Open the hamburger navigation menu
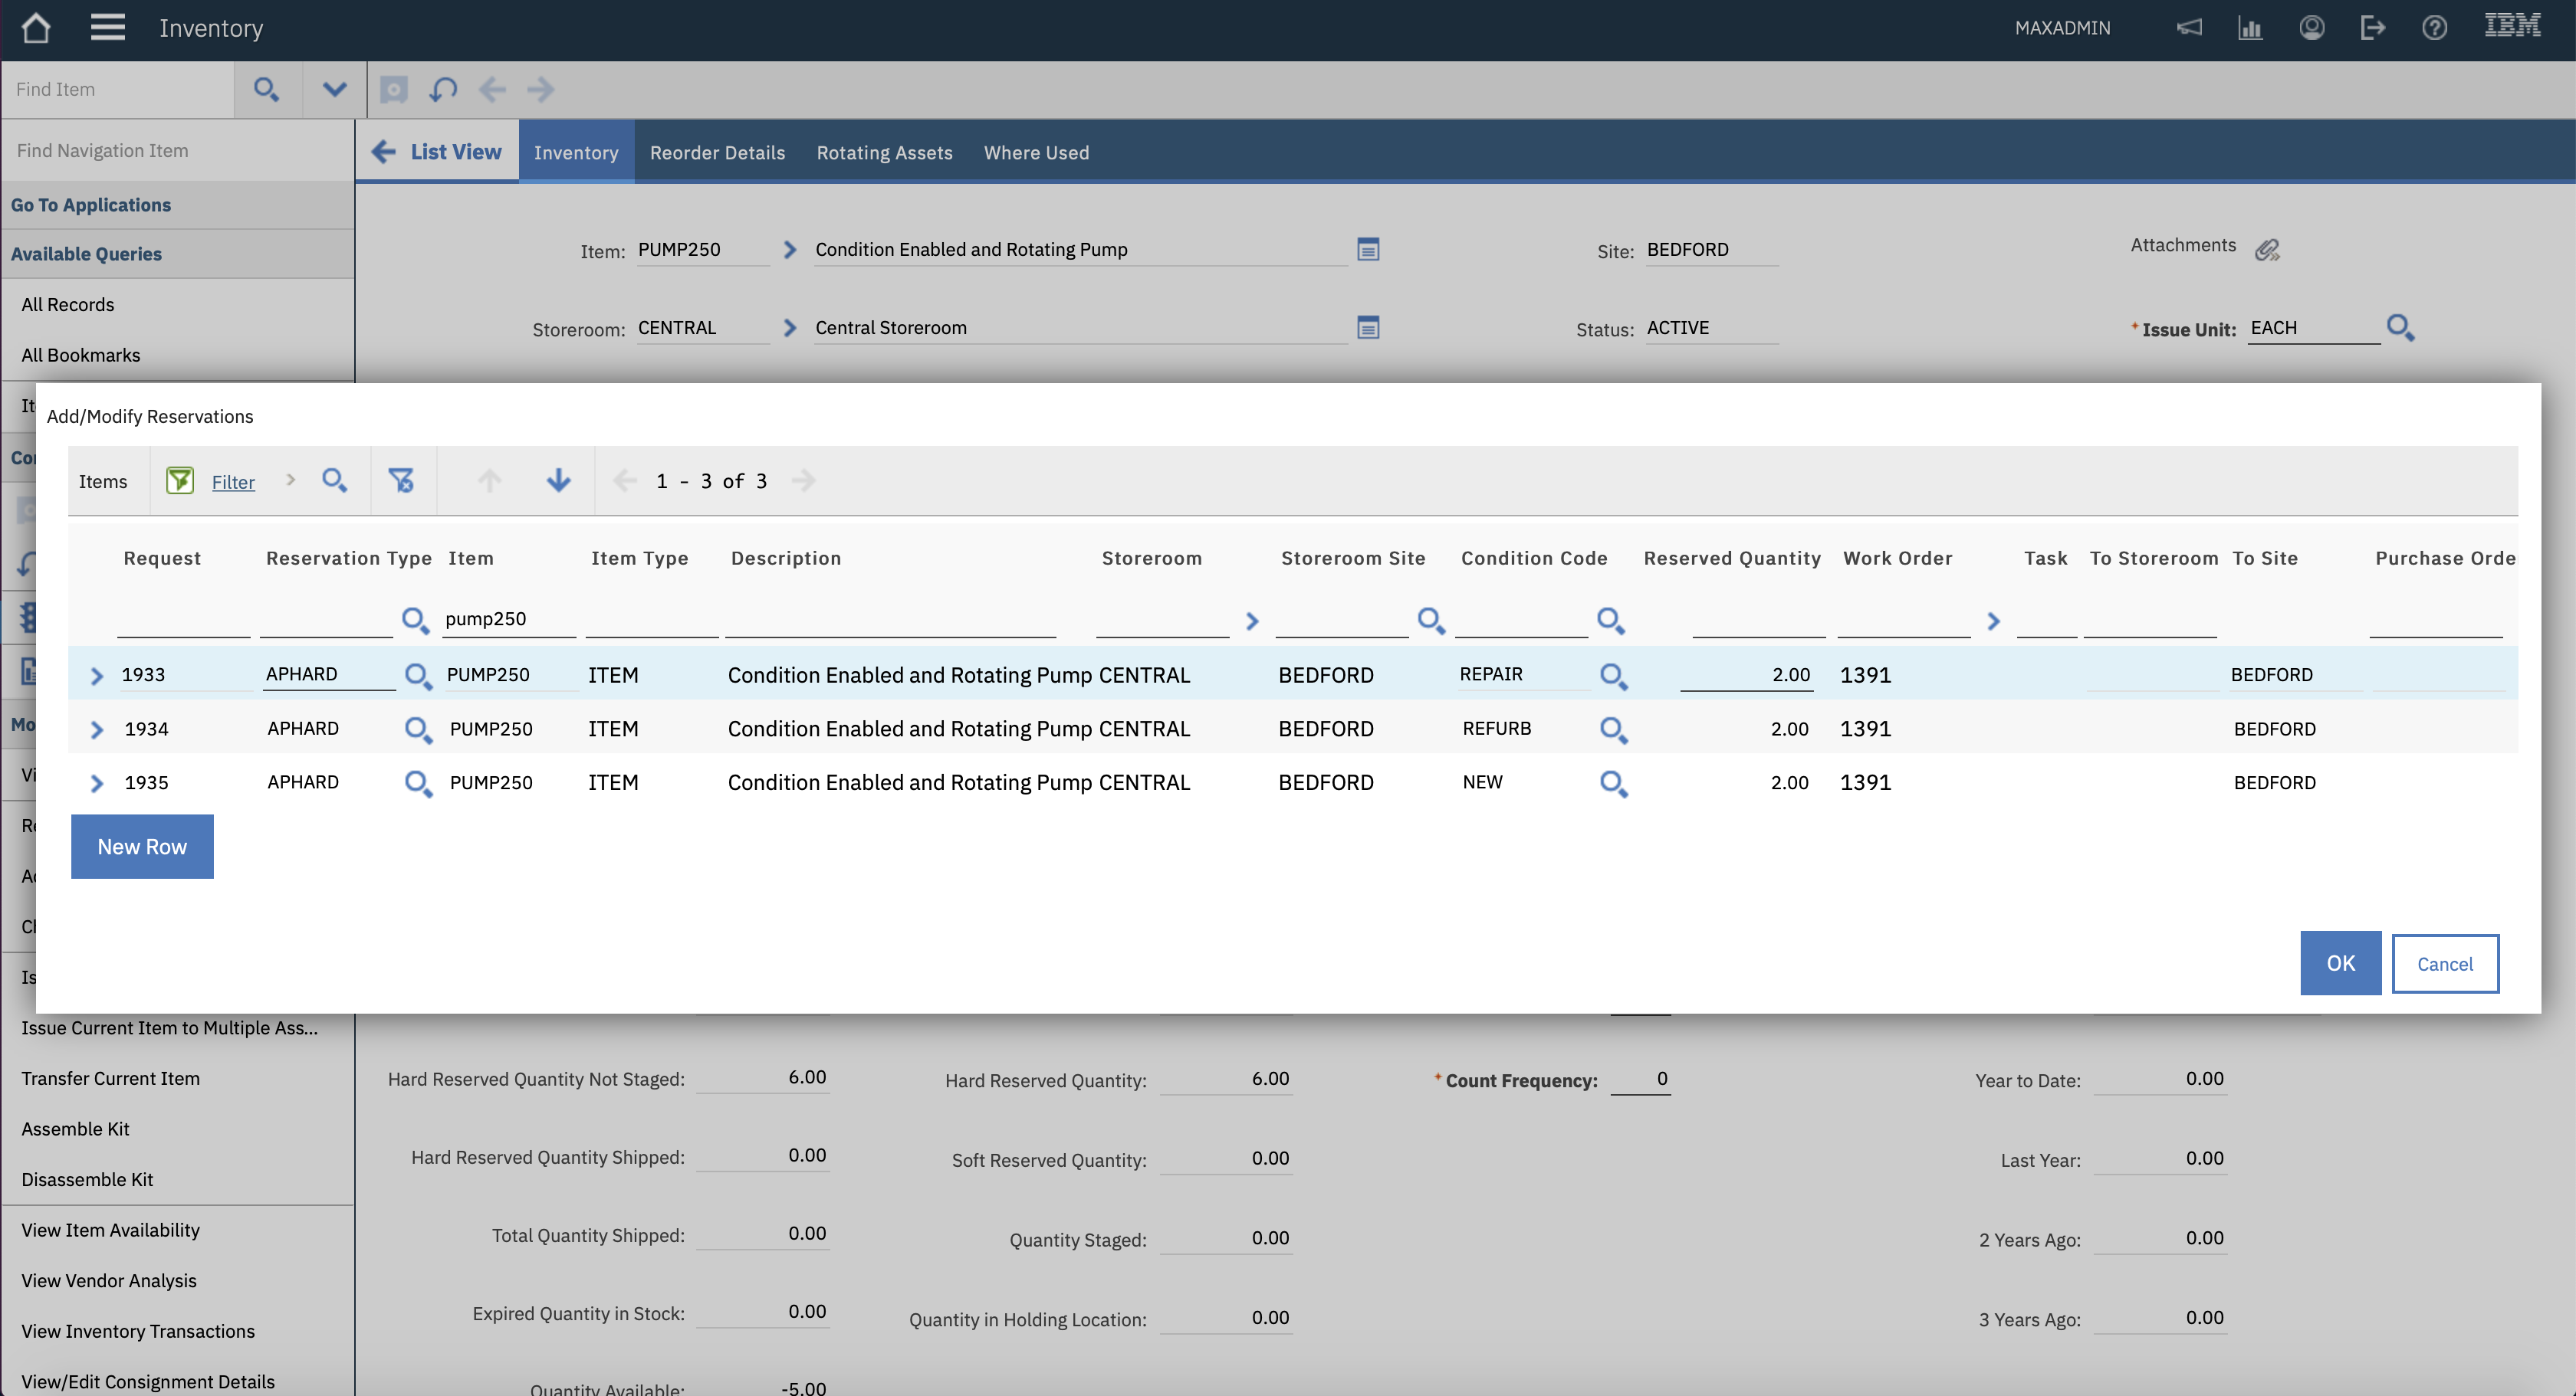Image resolution: width=2576 pixels, height=1396 pixels. 107,28
